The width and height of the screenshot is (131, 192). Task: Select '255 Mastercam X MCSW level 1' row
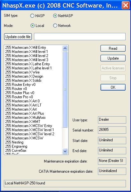33,130
